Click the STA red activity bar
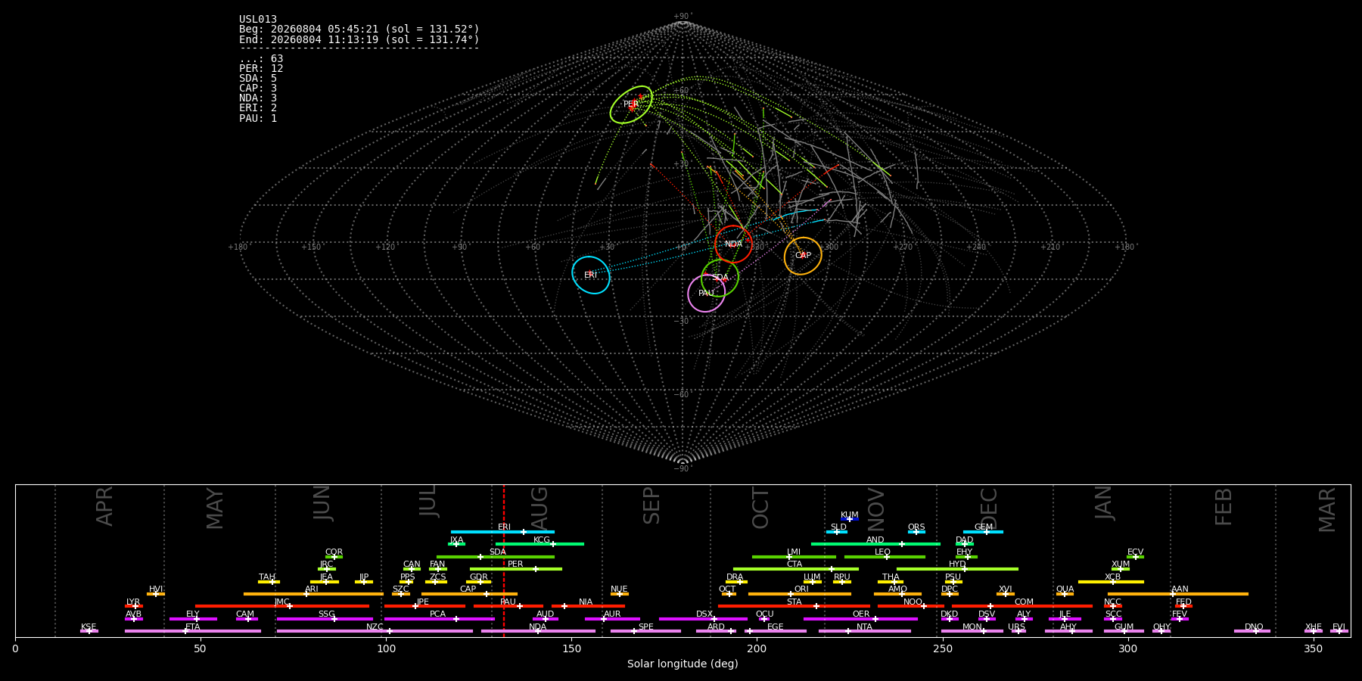Image resolution: width=1362 pixels, height=681 pixels. pyautogui.click(x=794, y=606)
